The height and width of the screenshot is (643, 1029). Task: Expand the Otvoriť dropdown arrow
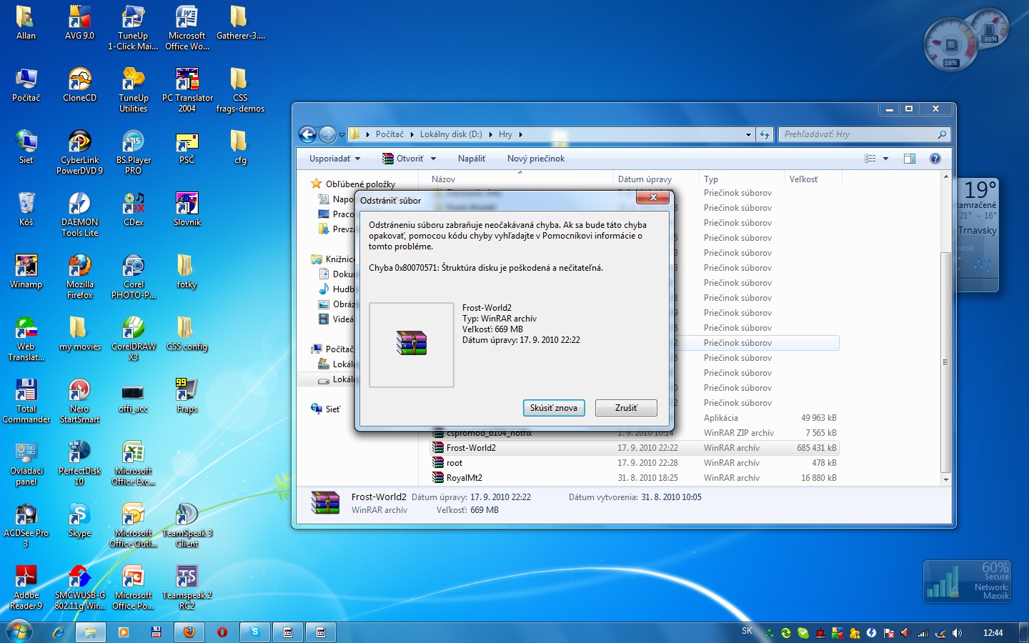(x=433, y=159)
